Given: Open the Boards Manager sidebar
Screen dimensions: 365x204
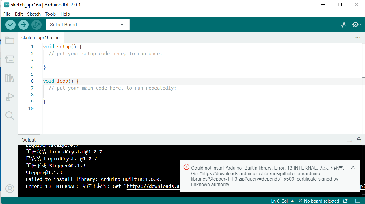Looking at the screenshot, I should coord(10,59).
